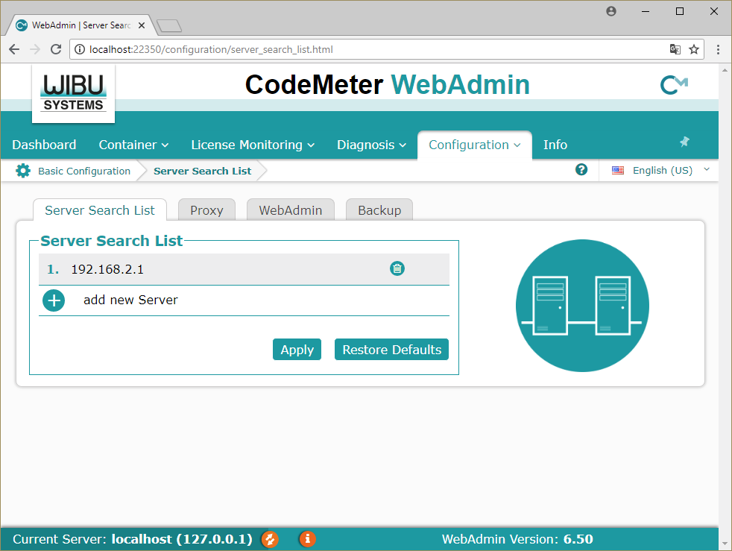The height and width of the screenshot is (551, 732).
Task: Click Restore Defaults button
Action: coord(391,349)
